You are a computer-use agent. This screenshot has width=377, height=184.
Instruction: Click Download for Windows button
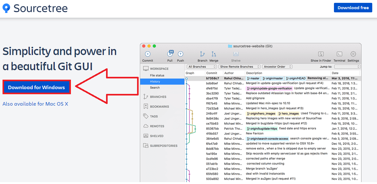(x=36, y=87)
